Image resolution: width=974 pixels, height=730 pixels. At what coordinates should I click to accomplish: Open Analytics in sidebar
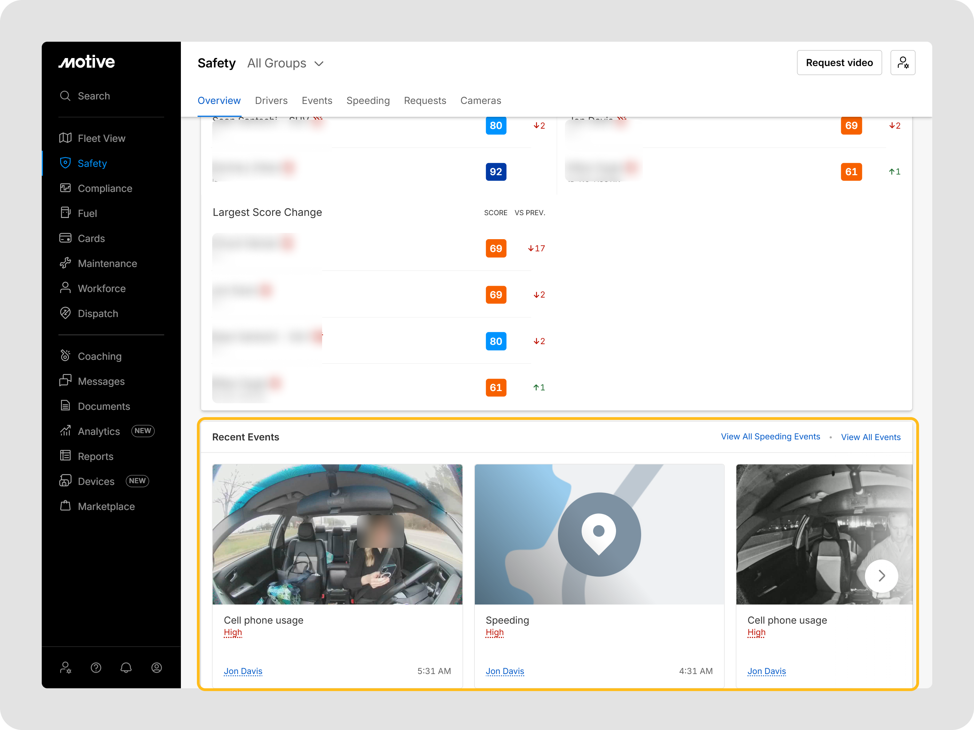99,431
